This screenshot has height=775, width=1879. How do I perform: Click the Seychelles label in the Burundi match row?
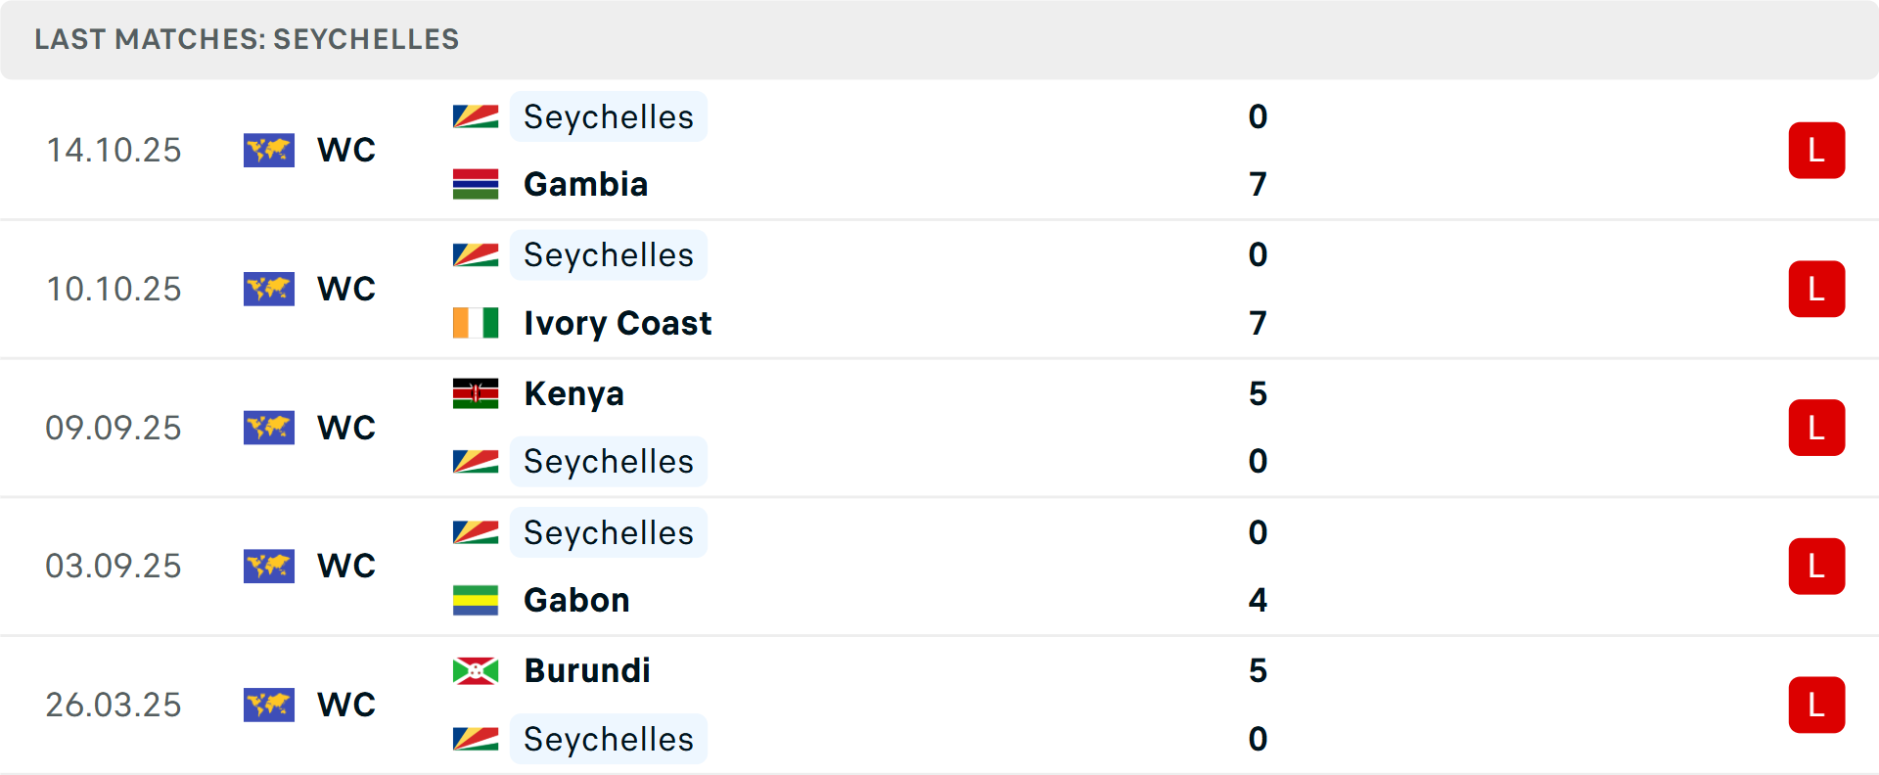pyautogui.click(x=608, y=740)
